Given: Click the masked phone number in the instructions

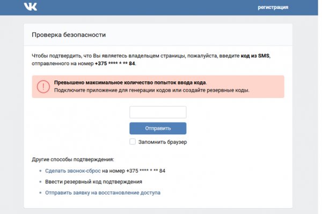Looking at the screenshot, I should click(x=115, y=64).
